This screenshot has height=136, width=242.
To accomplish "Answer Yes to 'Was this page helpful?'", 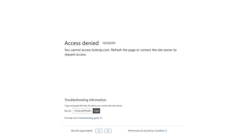I will [99, 131].
